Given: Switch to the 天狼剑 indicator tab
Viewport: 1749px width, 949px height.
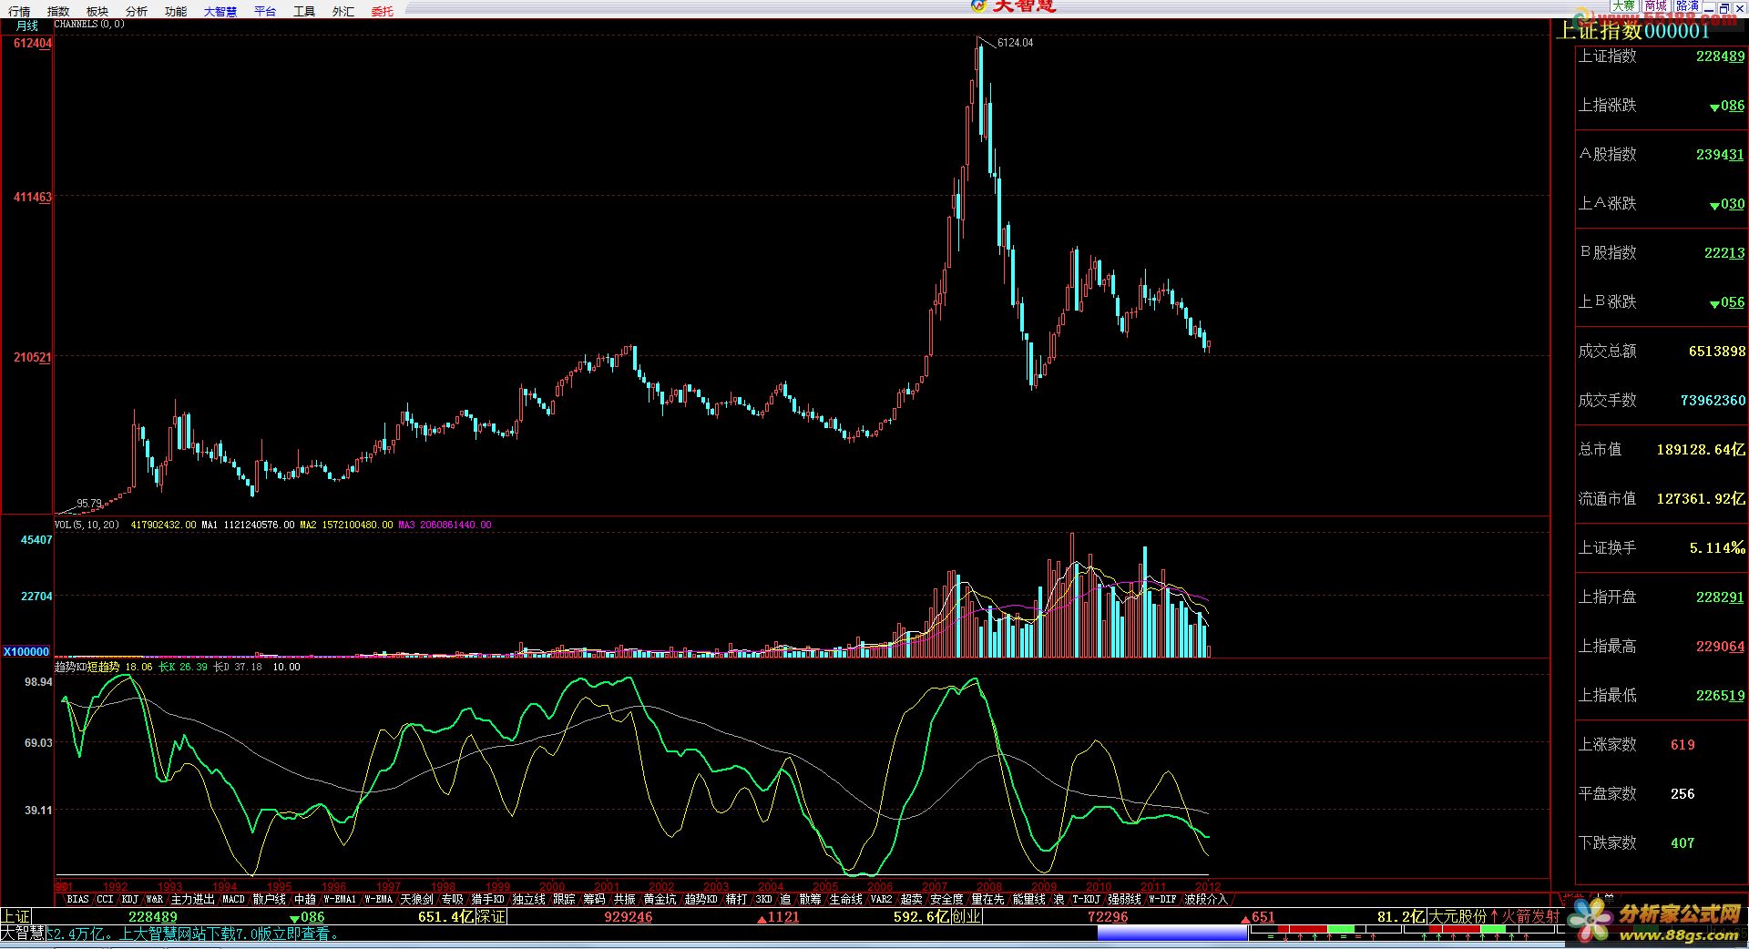Looking at the screenshot, I should tap(416, 899).
